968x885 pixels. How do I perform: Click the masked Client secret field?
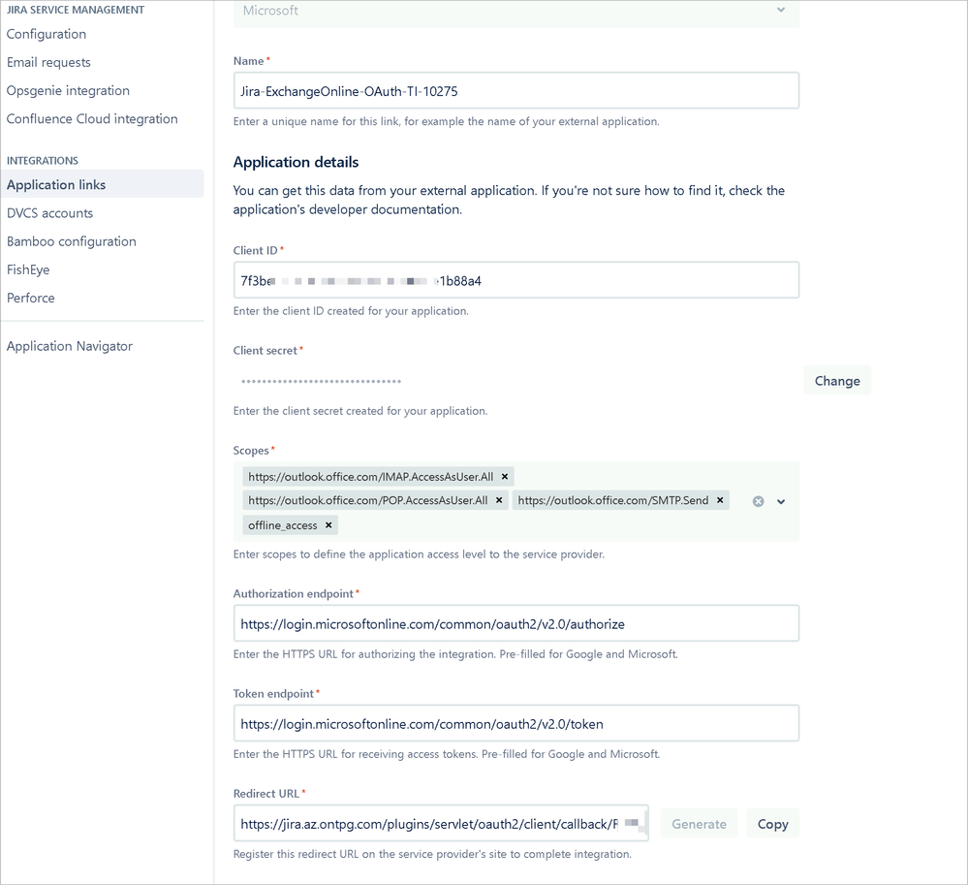tap(516, 381)
